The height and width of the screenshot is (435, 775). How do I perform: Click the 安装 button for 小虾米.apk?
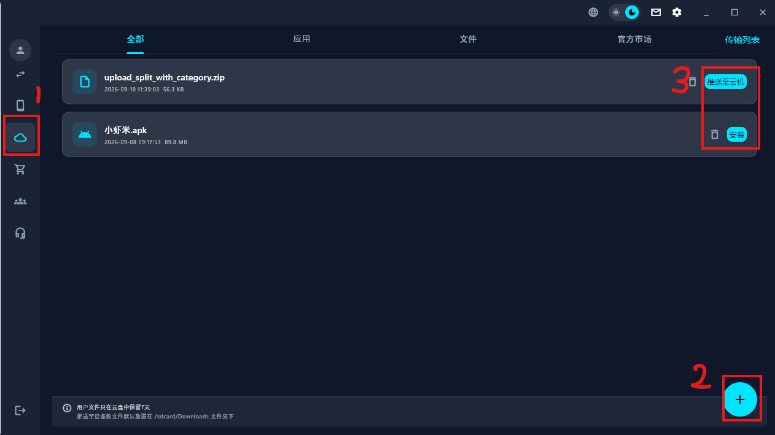point(737,134)
